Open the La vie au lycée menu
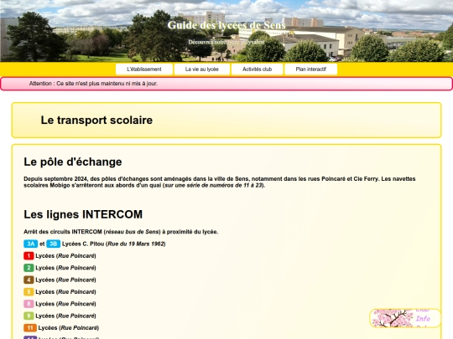The width and height of the screenshot is (453, 339). [x=202, y=69]
